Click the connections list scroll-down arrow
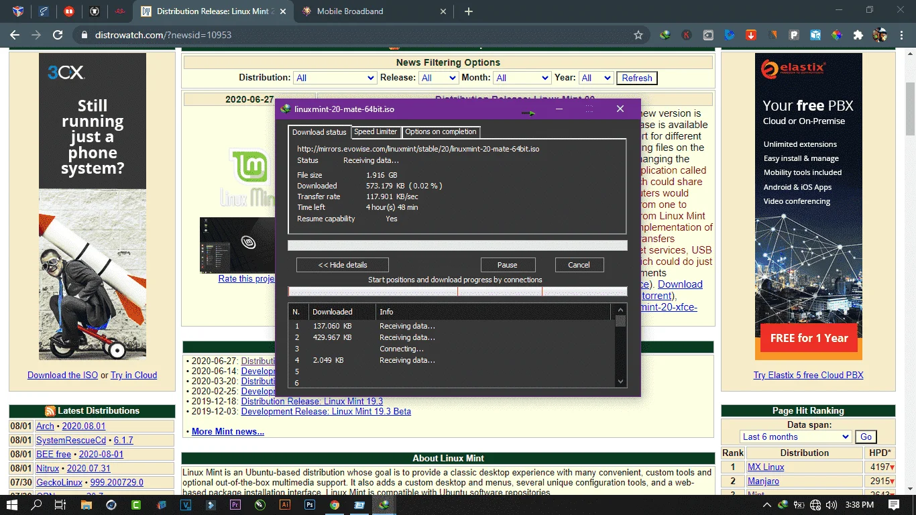Image resolution: width=916 pixels, height=515 pixels. (x=620, y=382)
